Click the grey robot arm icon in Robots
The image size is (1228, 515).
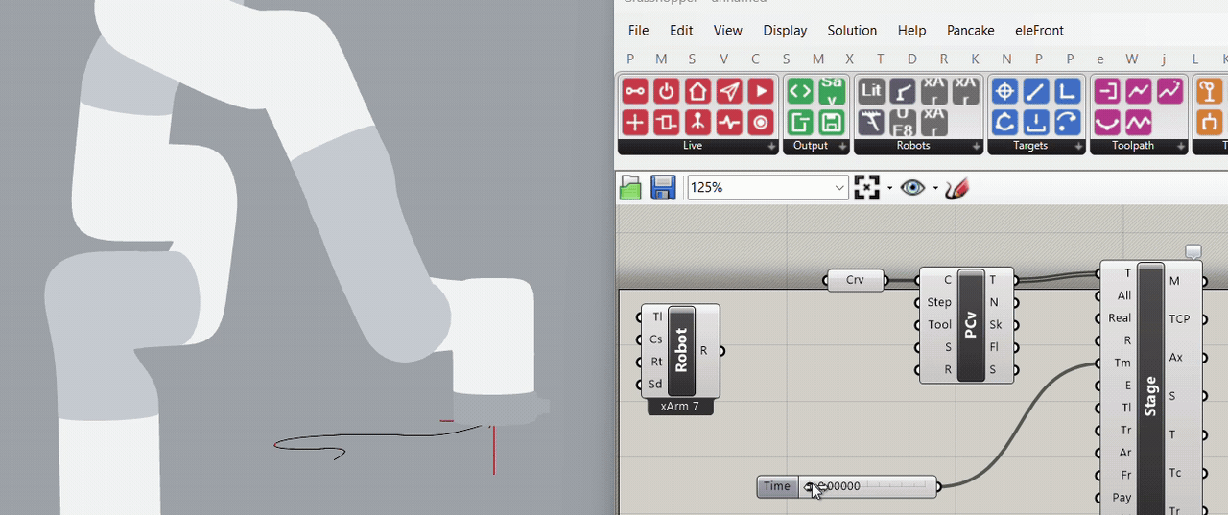pyautogui.click(x=903, y=92)
